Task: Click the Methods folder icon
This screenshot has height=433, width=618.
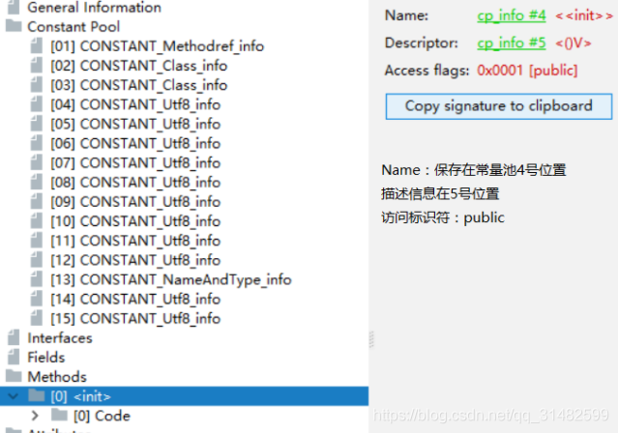Action: [14, 376]
